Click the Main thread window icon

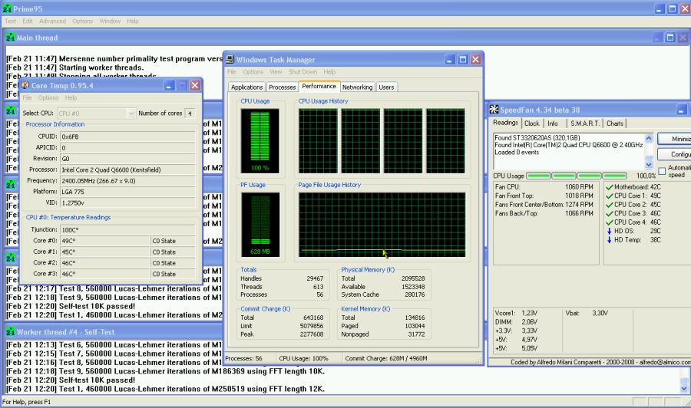click(10, 38)
